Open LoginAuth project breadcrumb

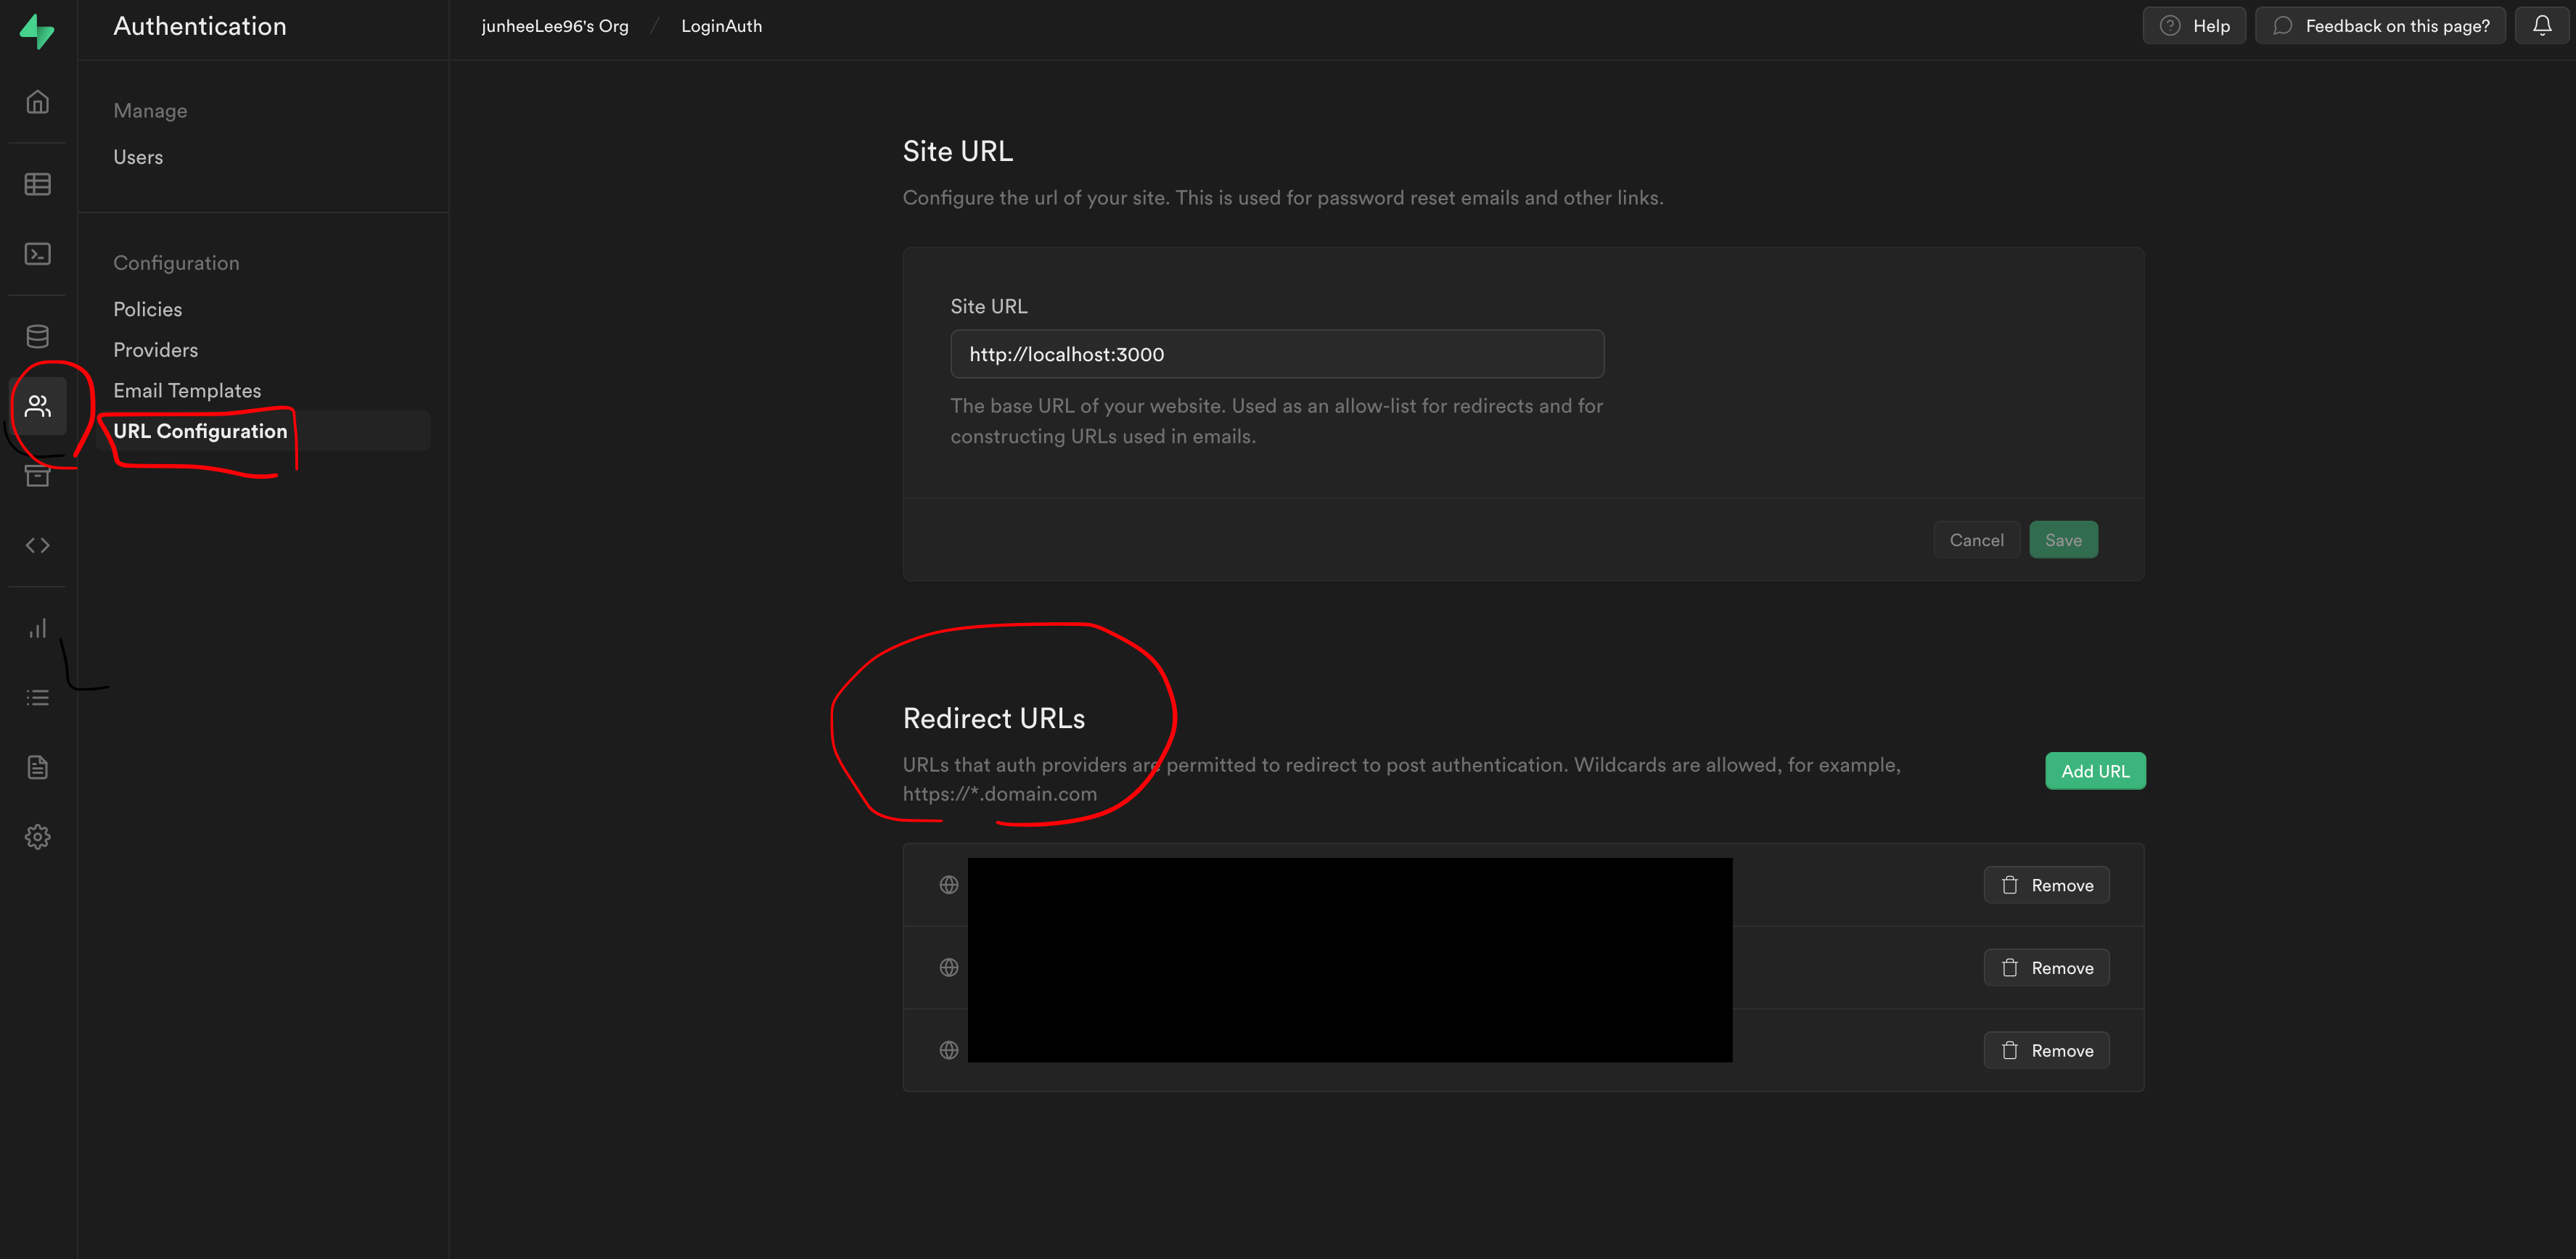721,26
